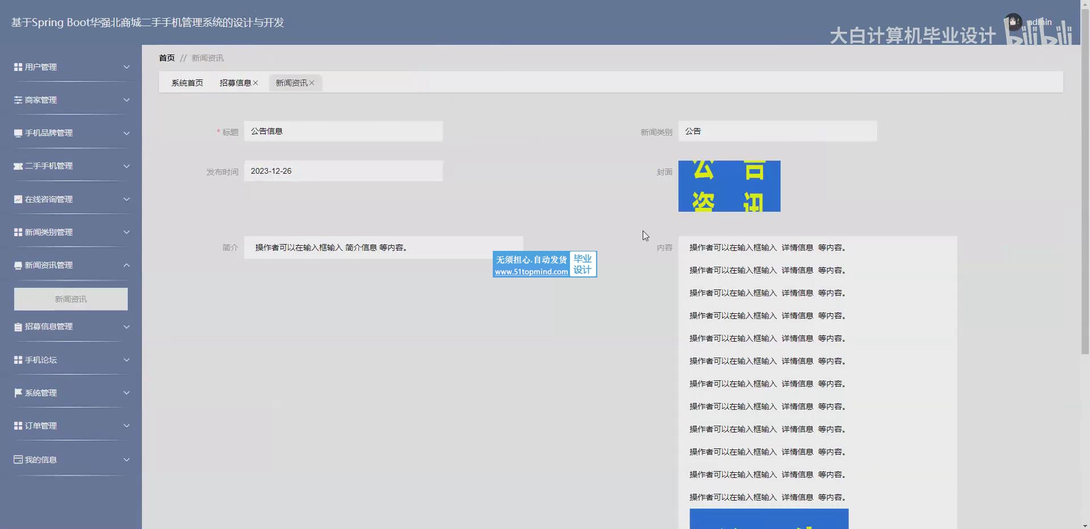Go to 首页 breadcrumb link
The width and height of the screenshot is (1090, 529).
coord(167,58)
